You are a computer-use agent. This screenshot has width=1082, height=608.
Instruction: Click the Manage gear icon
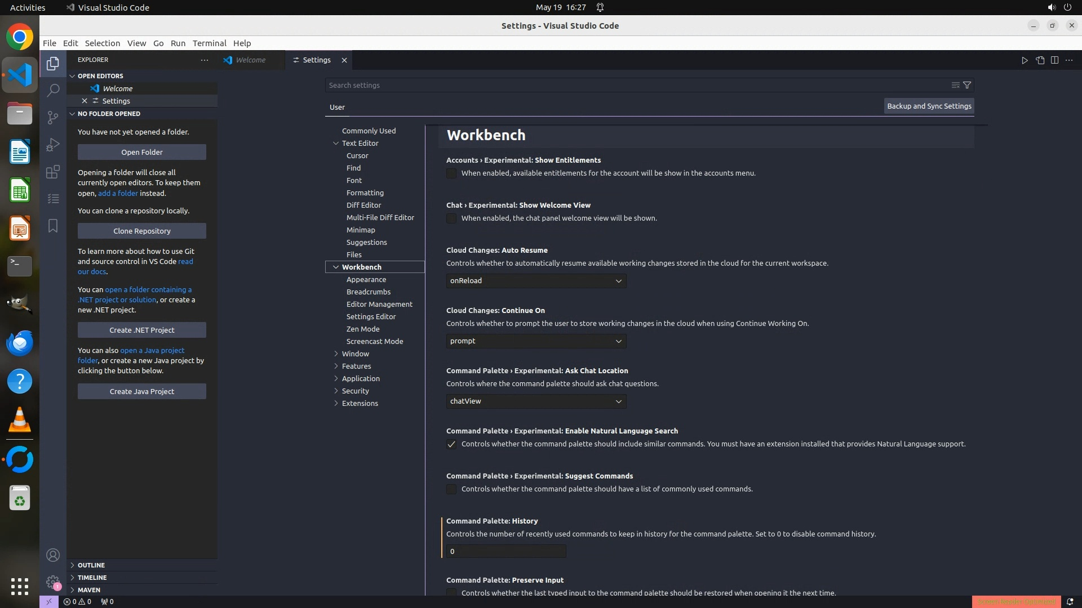click(53, 582)
